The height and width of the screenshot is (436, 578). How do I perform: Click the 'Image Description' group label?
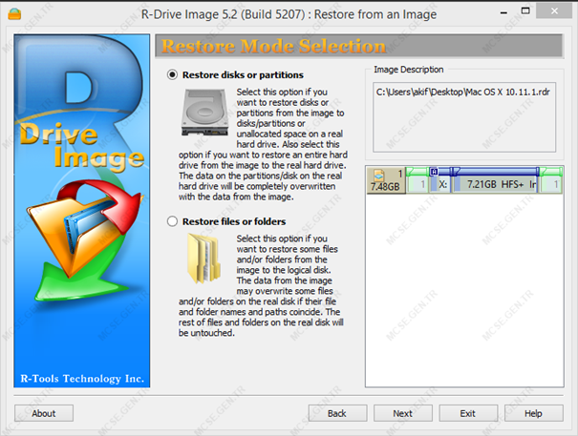409,70
